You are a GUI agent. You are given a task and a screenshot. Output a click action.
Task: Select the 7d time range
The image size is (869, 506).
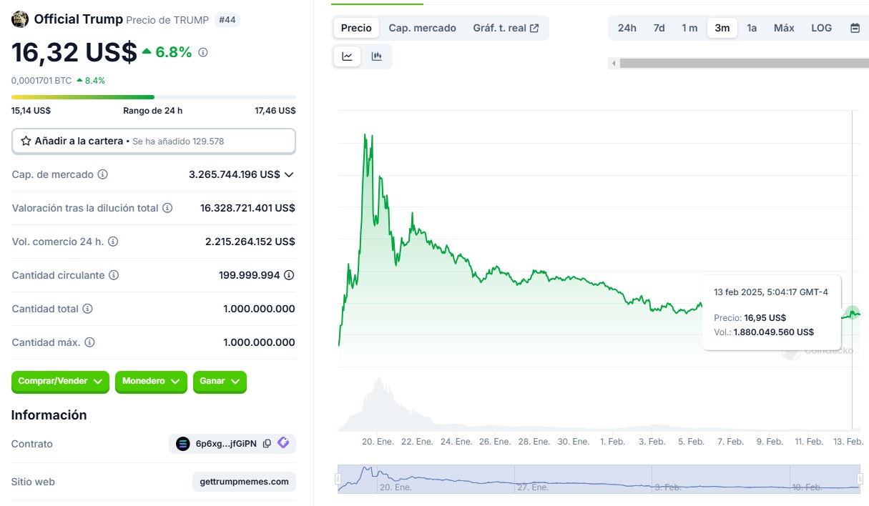point(659,28)
